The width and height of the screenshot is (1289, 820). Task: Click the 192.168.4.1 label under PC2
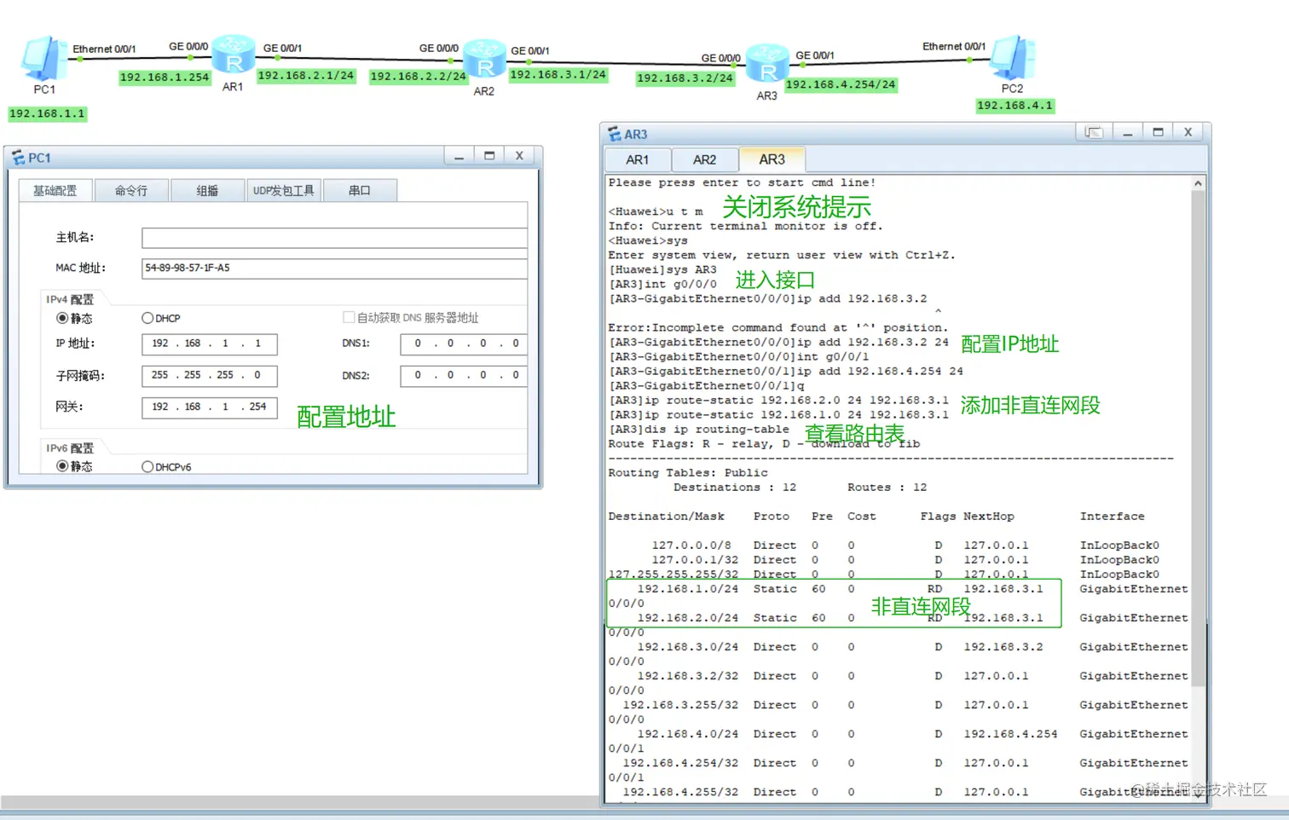tap(1015, 106)
